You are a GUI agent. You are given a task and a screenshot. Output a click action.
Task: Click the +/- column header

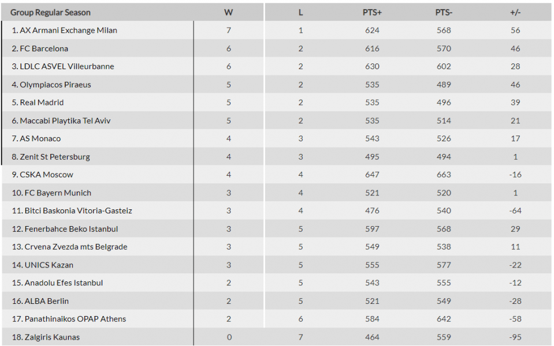coord(515,12)
